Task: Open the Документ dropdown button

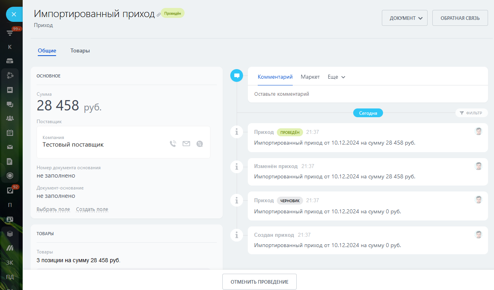Action: point(405,18)
